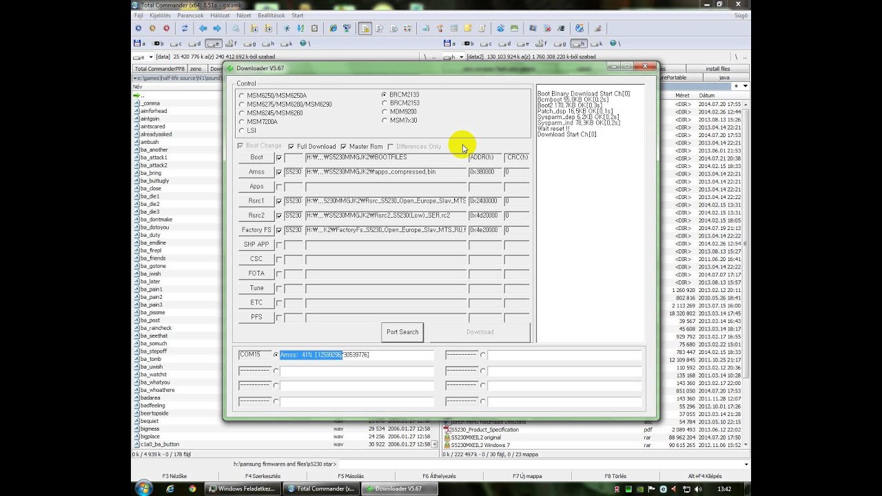The image size is (882, 496).
Task: Check the CSC row checkbox
Action: pyautogui.click(x=279, y=260)
